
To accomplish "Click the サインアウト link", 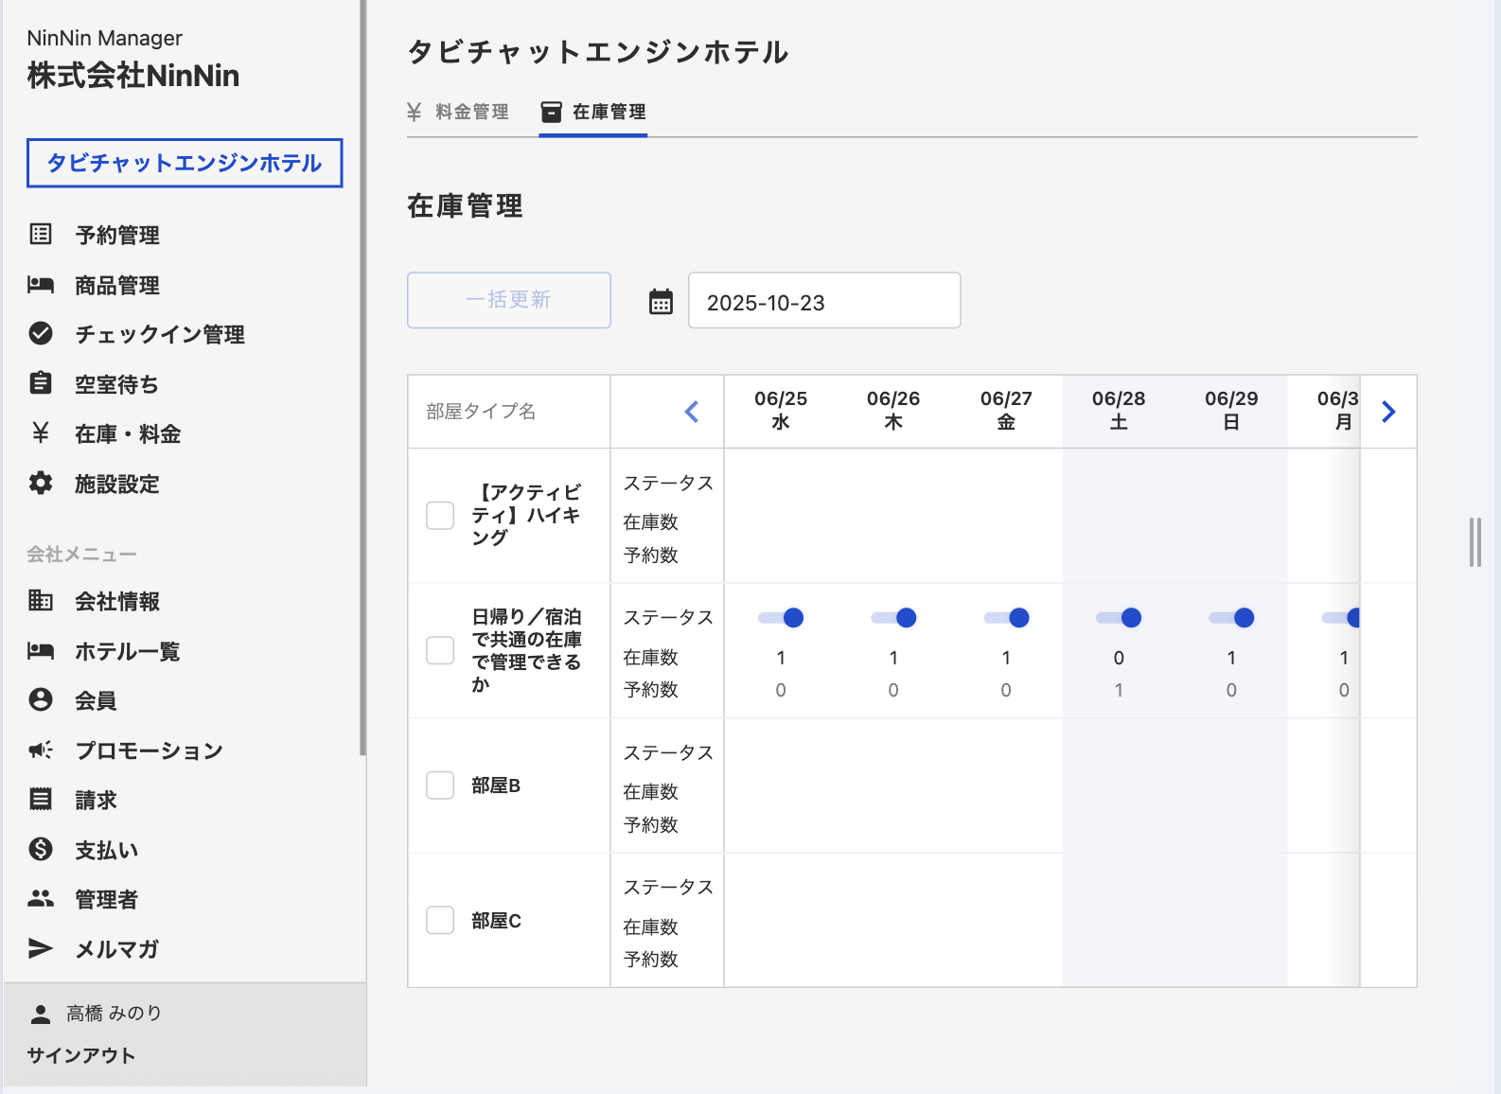I will click(x=81, y=1055).
